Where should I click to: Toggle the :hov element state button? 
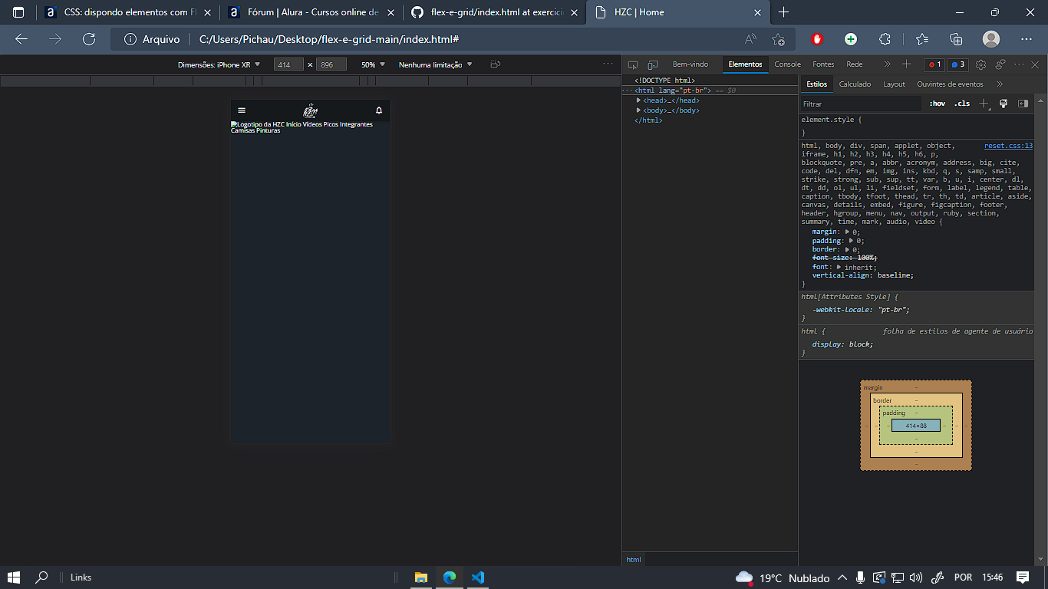pos(937,104)
